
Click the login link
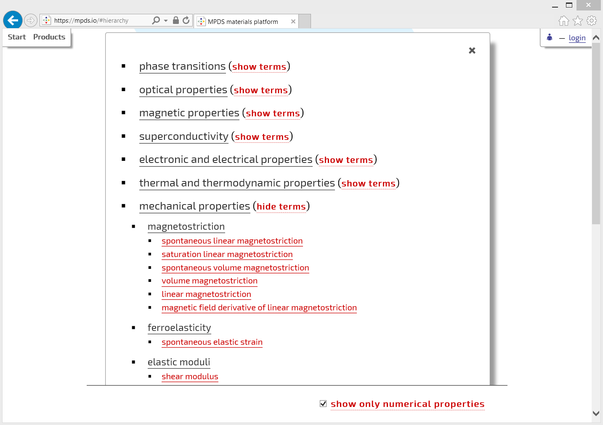577,38
